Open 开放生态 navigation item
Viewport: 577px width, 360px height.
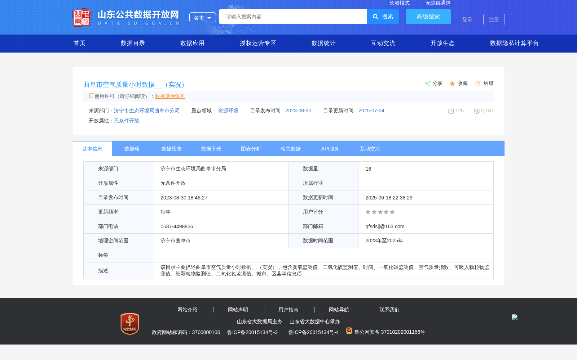coord(442,43)
